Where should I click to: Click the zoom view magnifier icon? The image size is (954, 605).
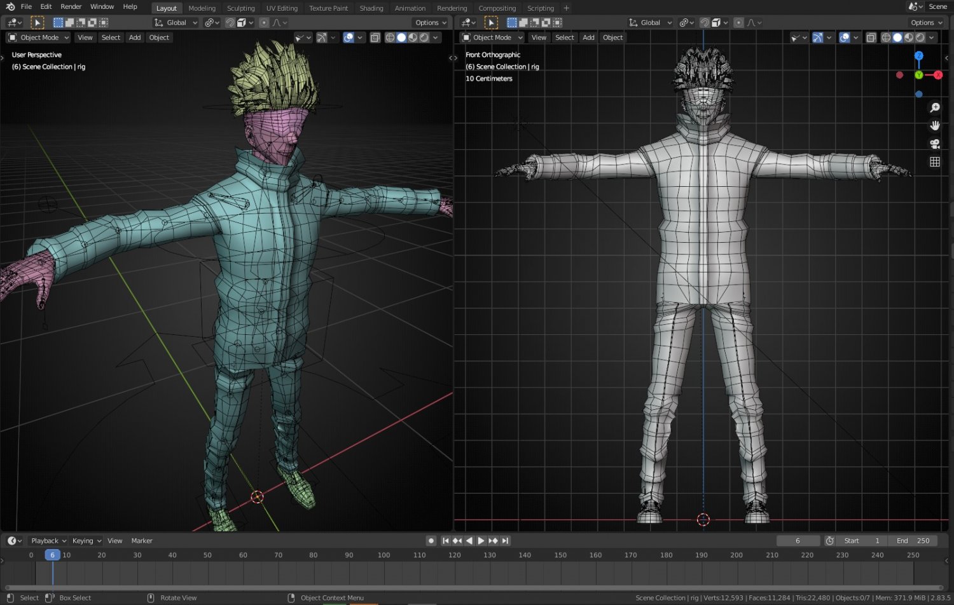tap(935, 108)
